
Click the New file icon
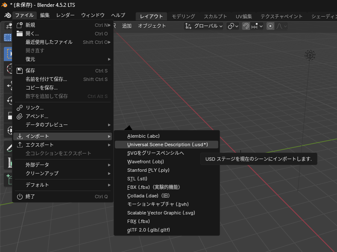click(20, 25)
